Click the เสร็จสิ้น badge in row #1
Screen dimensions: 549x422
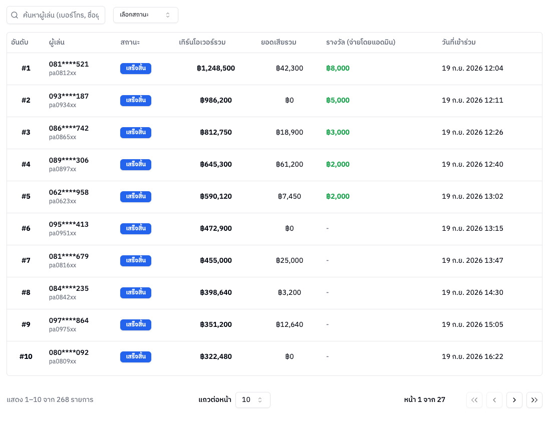[136, 68]
